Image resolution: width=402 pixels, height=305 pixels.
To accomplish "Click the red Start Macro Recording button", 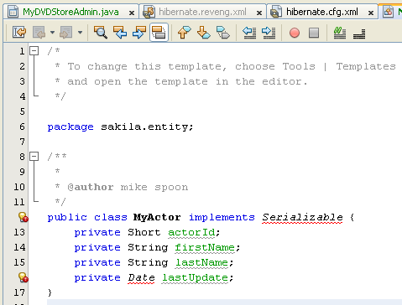I will [295, 33].
